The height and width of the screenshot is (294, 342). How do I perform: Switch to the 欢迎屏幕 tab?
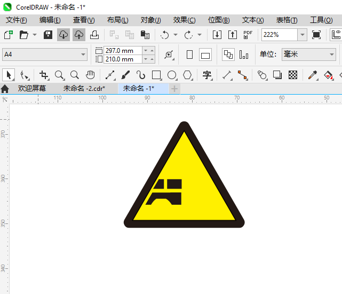click(x=32, y=89)
